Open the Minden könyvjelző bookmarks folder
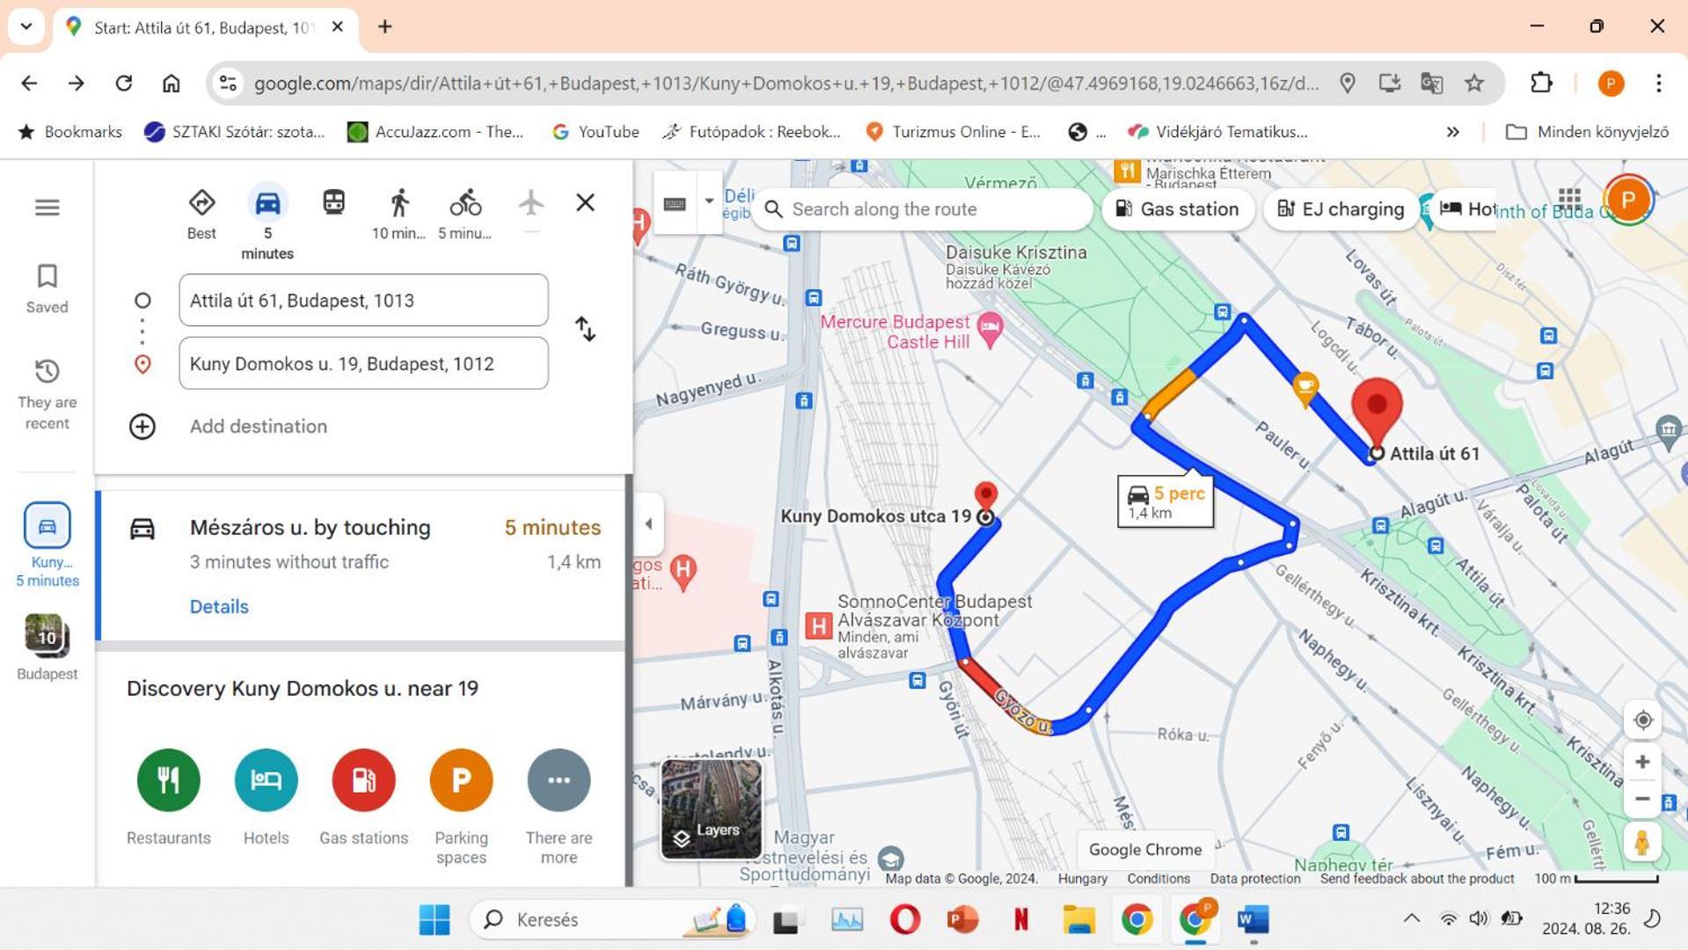 (1587, 132)
